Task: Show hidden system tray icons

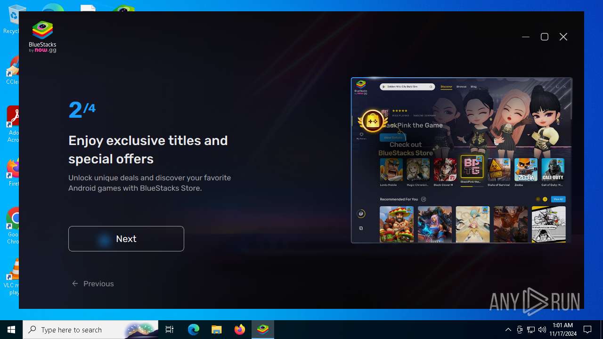Action: click(508, 330)
